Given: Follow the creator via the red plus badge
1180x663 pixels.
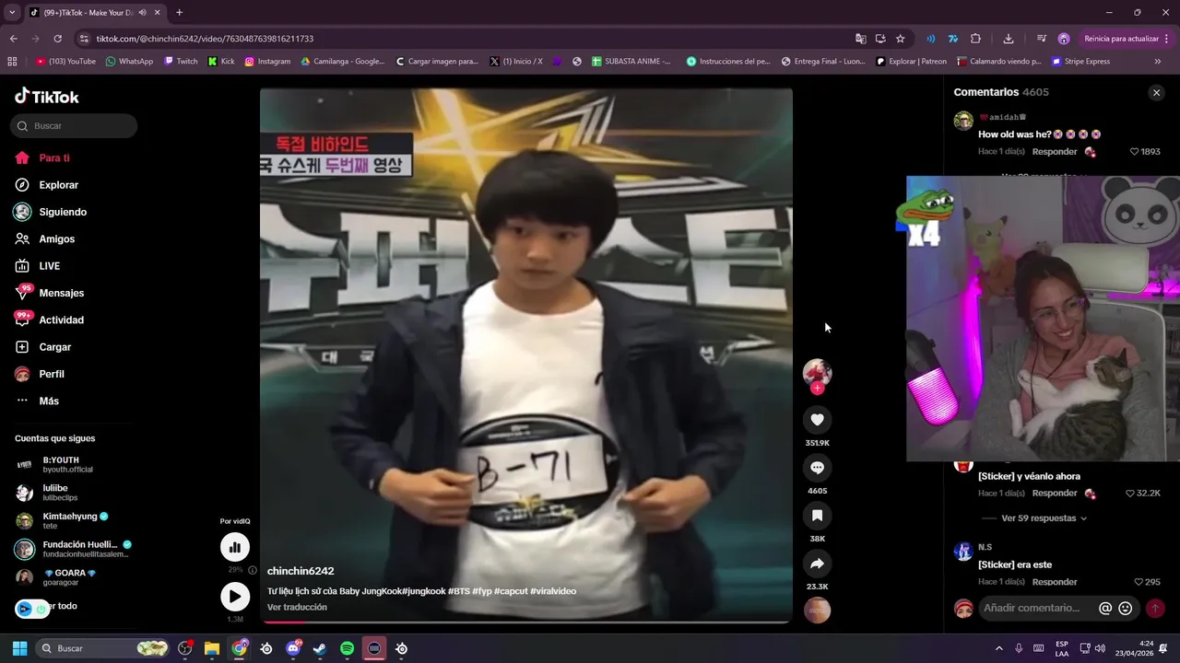Looking at the screenshot, I should (x=817, y=388).
